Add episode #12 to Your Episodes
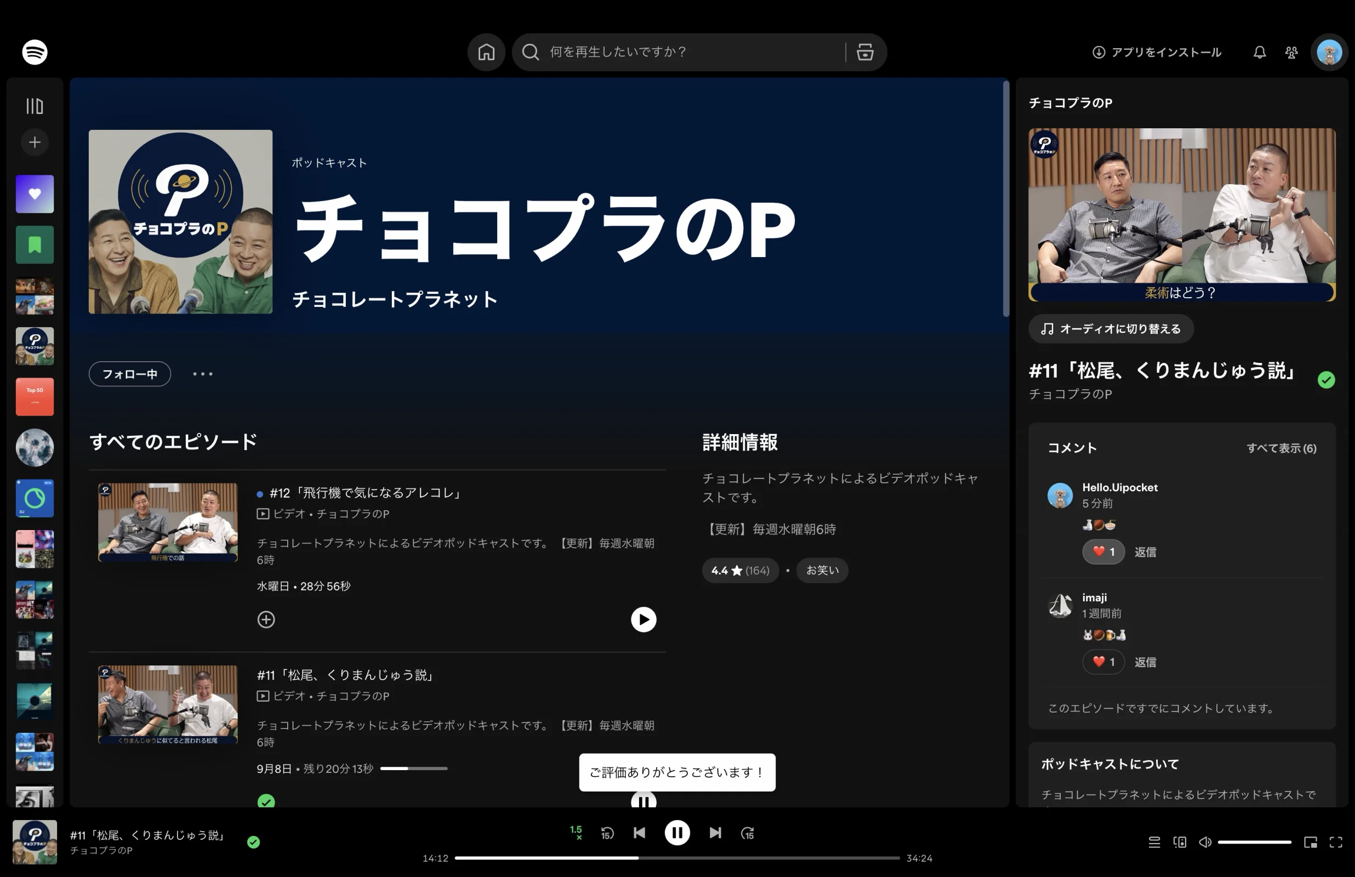 (266, 619)
